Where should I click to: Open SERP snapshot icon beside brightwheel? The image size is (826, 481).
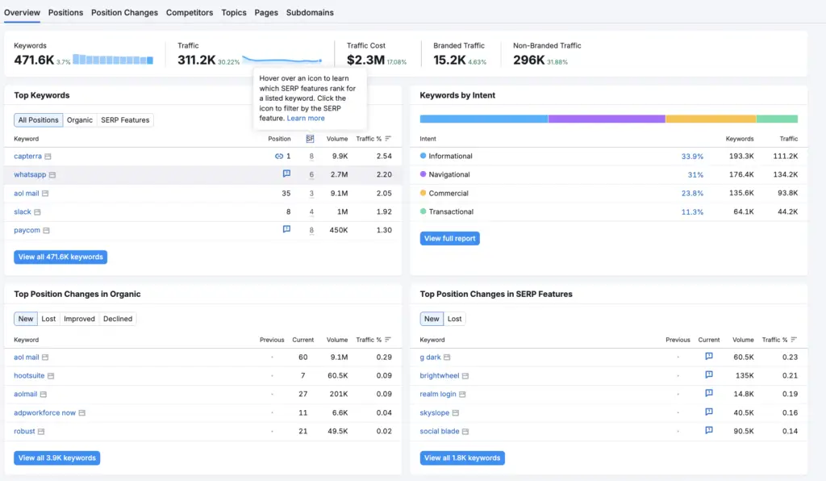pos(465,376)
